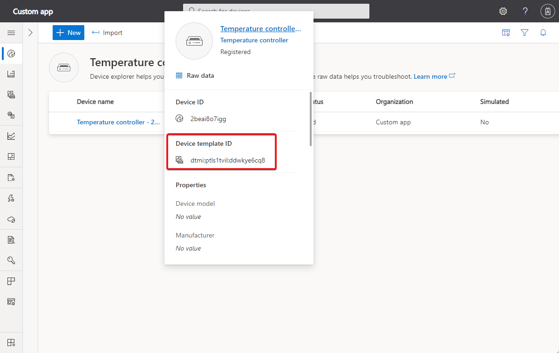Click the account avatar icon
The width and height of the screenshot is (559, 353).
[x=547, y=11]
